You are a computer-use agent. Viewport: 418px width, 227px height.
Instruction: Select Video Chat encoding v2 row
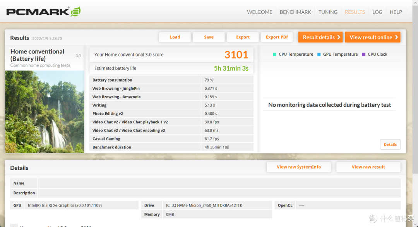pos(171,130)
